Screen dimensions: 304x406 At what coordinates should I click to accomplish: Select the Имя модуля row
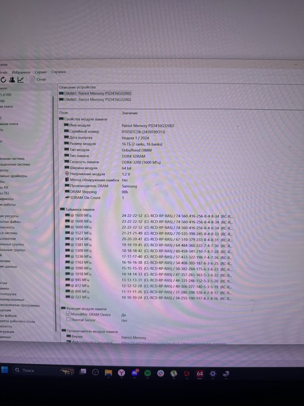pyautogui.click(x=119, y=125)
